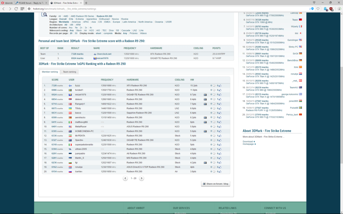Switch display mode to complete

coord(108,33)
